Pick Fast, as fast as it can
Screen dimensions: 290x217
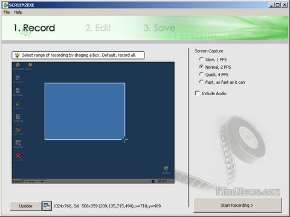click(x=222, y=82)
